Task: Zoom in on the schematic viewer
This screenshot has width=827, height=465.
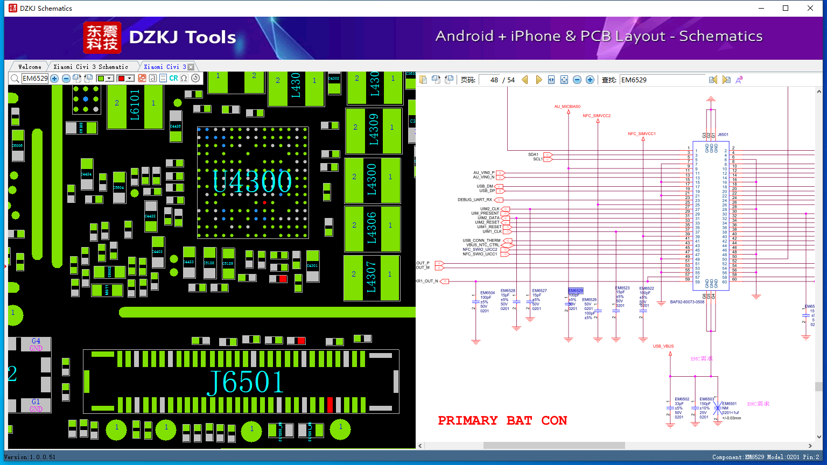Action: coord(590,80)
